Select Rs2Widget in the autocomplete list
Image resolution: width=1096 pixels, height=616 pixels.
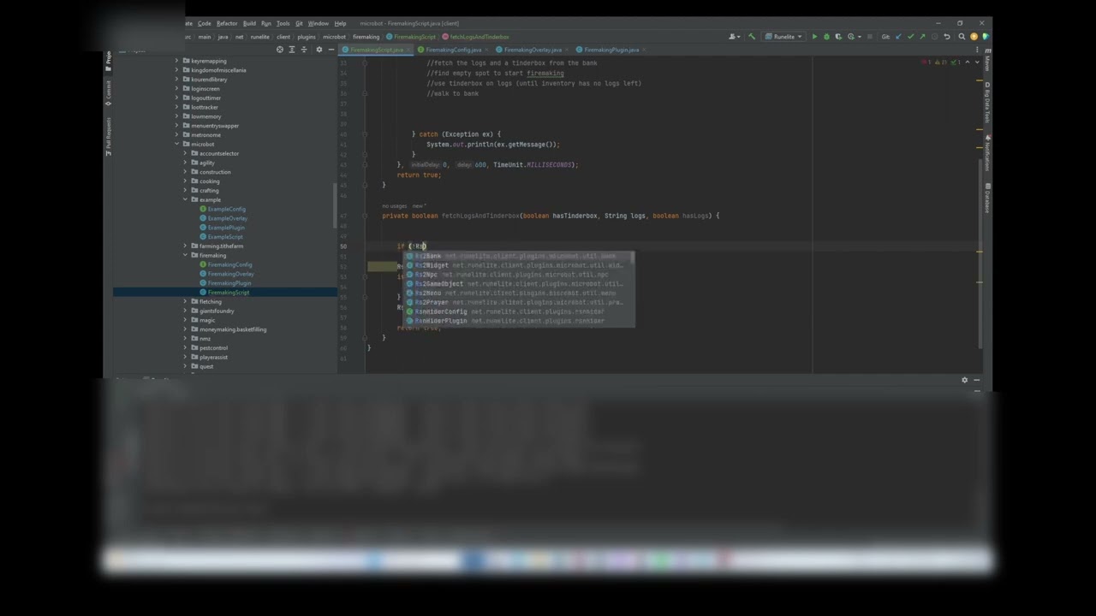click(519, 265)
